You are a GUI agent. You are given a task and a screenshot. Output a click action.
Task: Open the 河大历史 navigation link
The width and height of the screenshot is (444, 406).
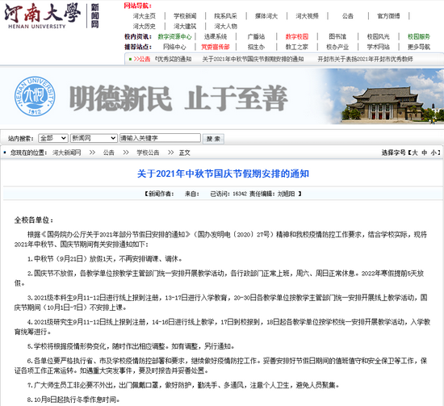145,27
